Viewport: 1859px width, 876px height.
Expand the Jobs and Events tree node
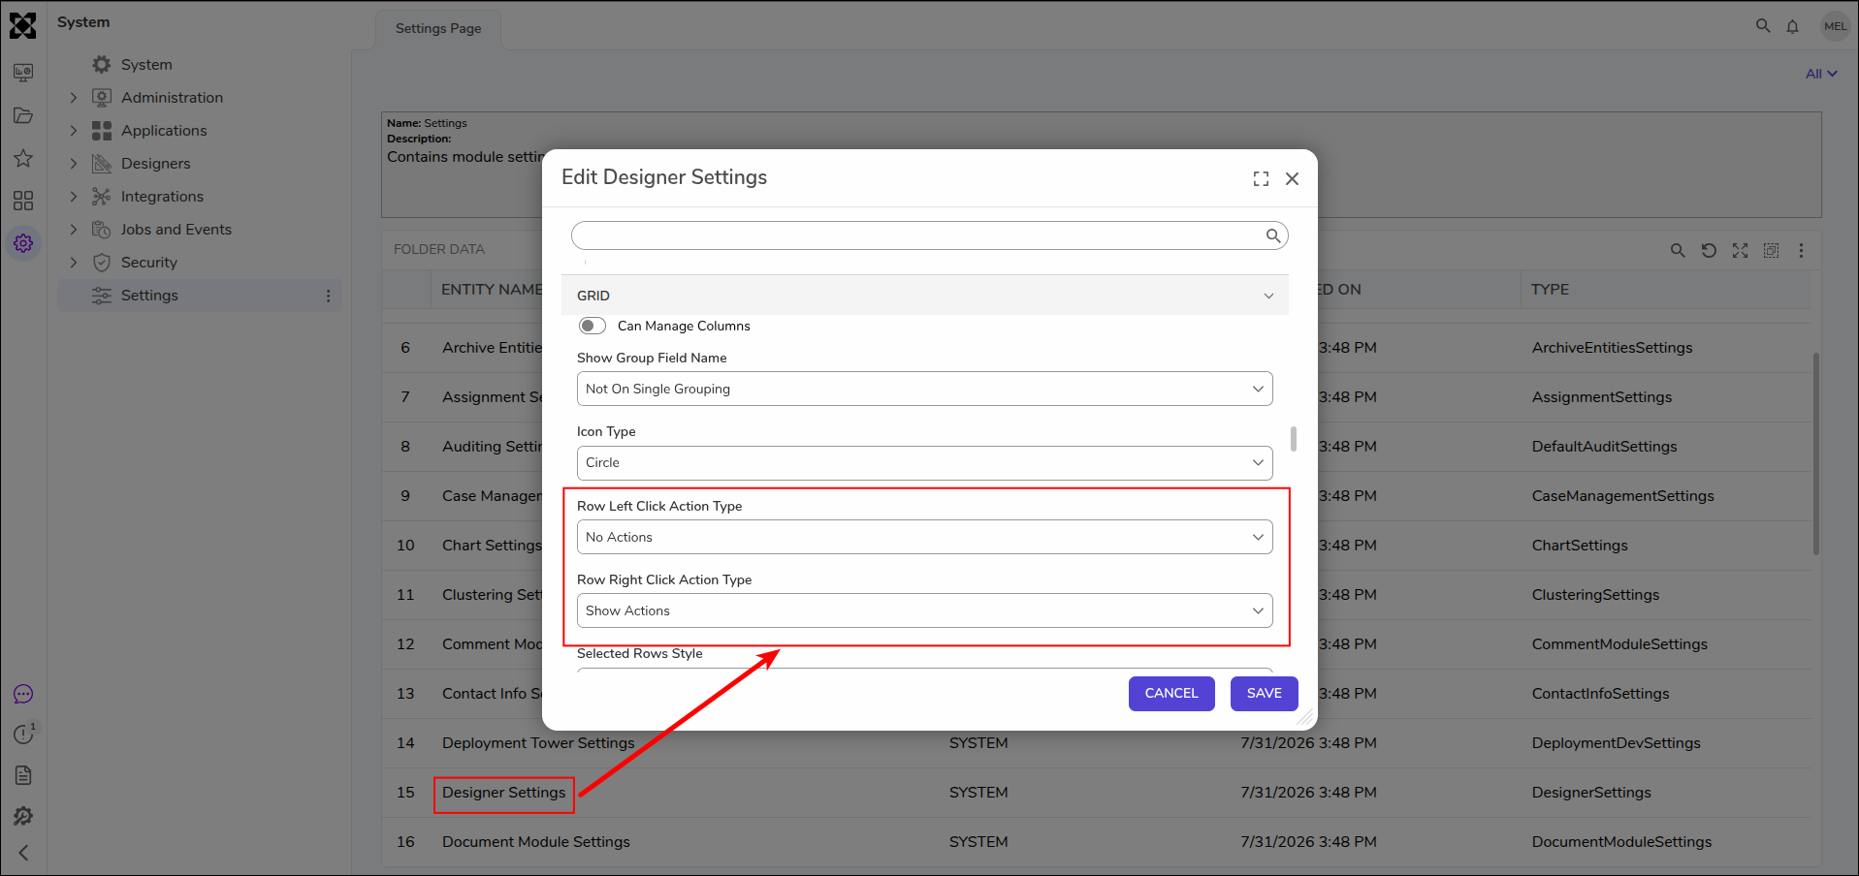pos(74,230)
